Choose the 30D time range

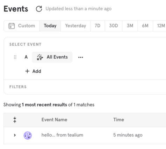114,26
